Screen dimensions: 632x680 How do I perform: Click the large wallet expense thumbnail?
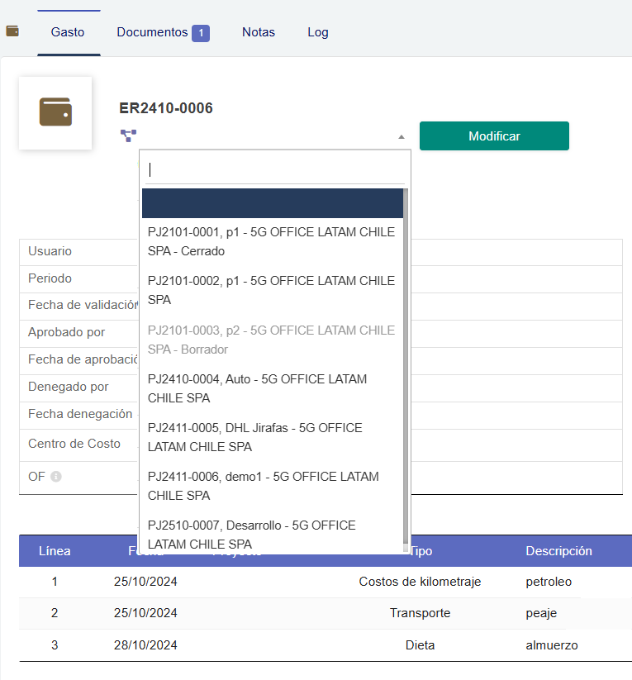[55, 113]
